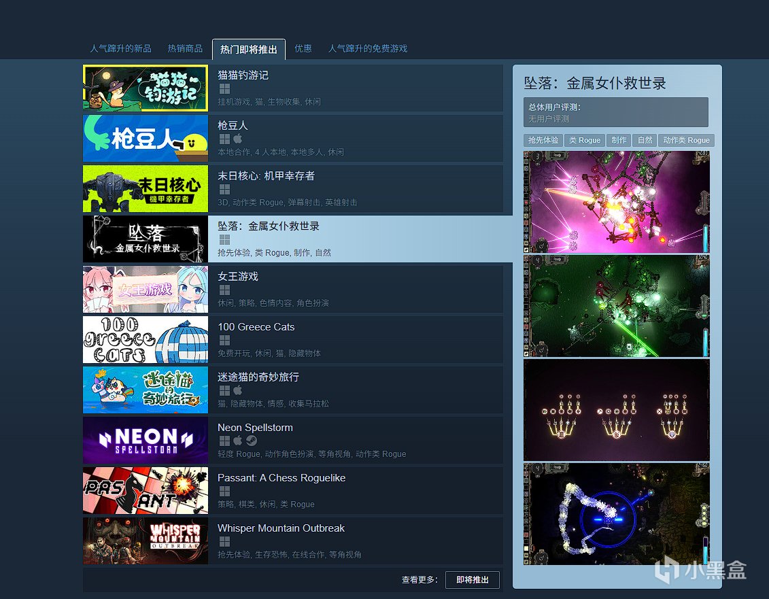Click the Windows icon under 坠落：金属女仆救世录
Image resolution: width=769 pixels, height=599 pixels.
click(224, 239)
